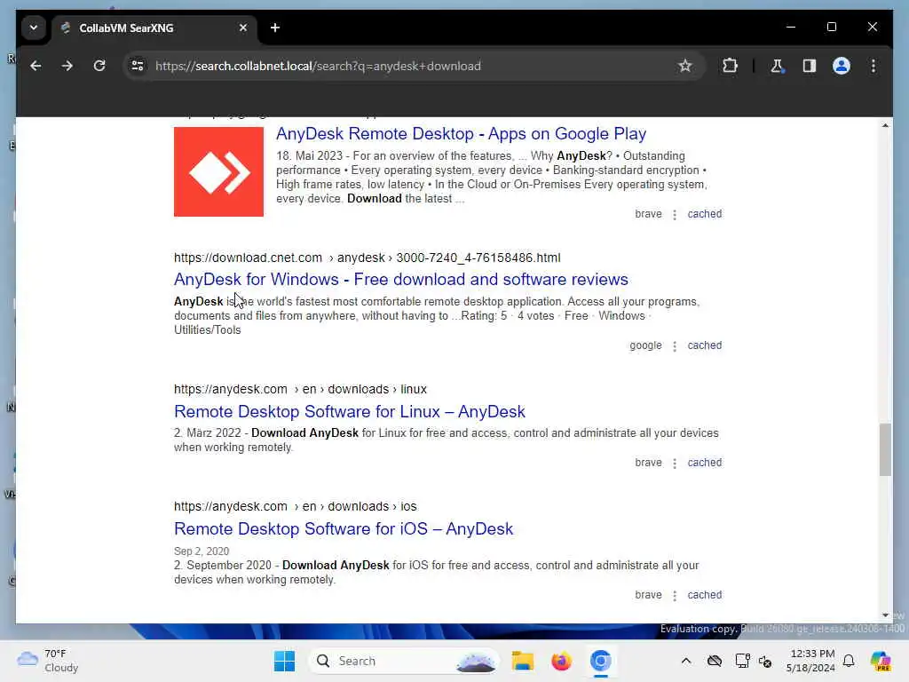Image resolution: width=909 pixels, height=682 pixels.
Task: Go forward to the next page
Action: [x=67, y=66]
